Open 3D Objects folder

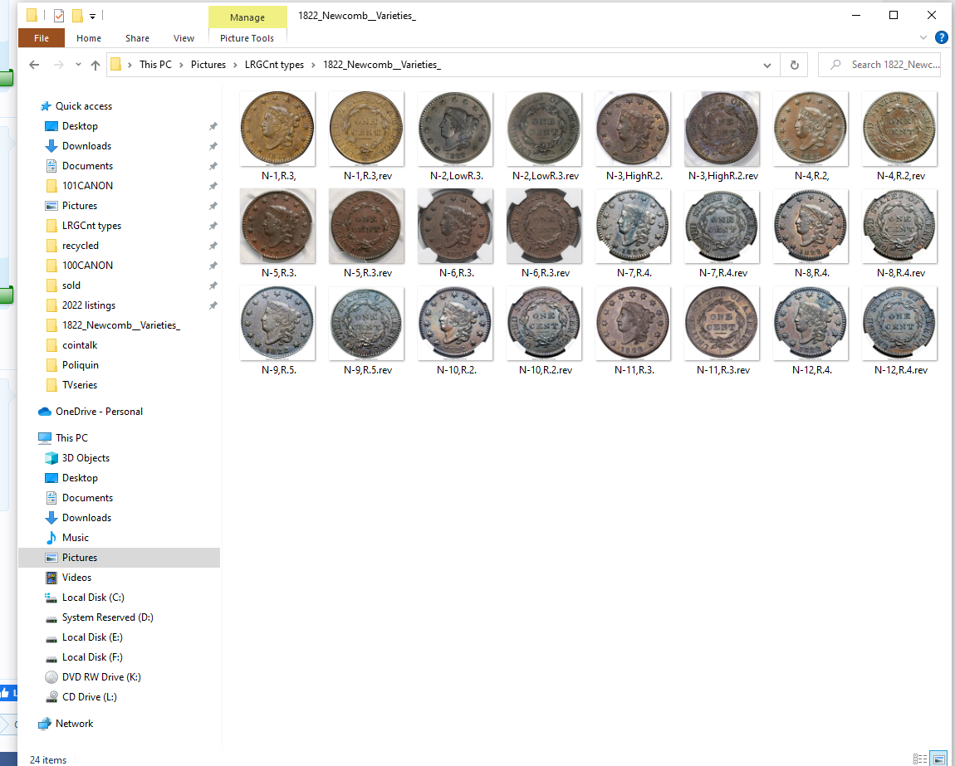pos(86,458)
